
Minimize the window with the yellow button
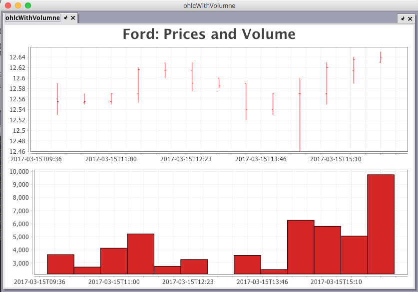[18, 5]
